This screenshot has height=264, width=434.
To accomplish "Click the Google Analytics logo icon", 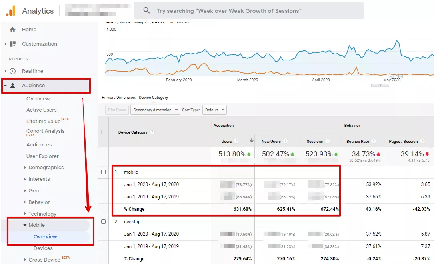I will pyautogui.click(x=11, y=11).
